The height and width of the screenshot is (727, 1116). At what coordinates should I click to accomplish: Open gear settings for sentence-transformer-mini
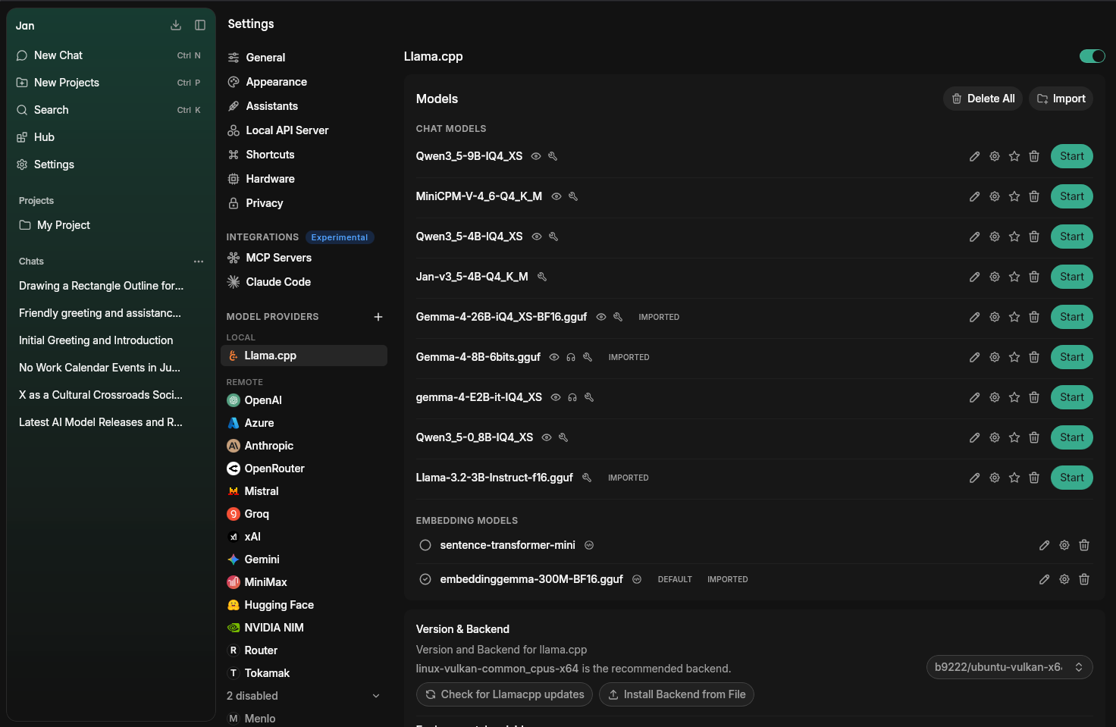click(1064, 545)
